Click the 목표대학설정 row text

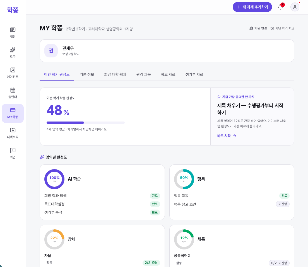pyautogui.click(x=54, y=204)
